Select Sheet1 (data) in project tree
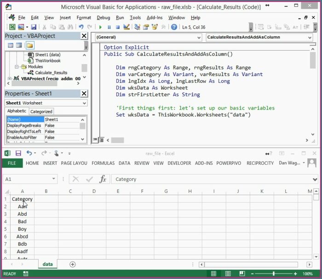The height and width of the screenshot is (279, 322). pos(48,55)
